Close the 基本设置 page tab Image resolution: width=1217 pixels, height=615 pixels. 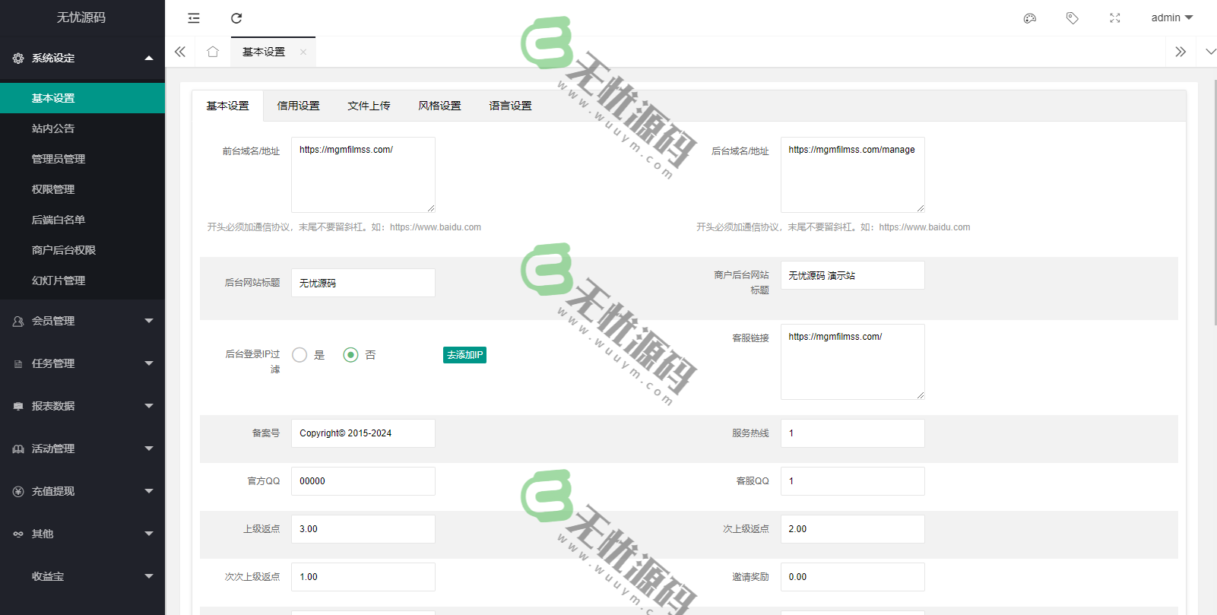pyautogui.click(x=303, y=52)
